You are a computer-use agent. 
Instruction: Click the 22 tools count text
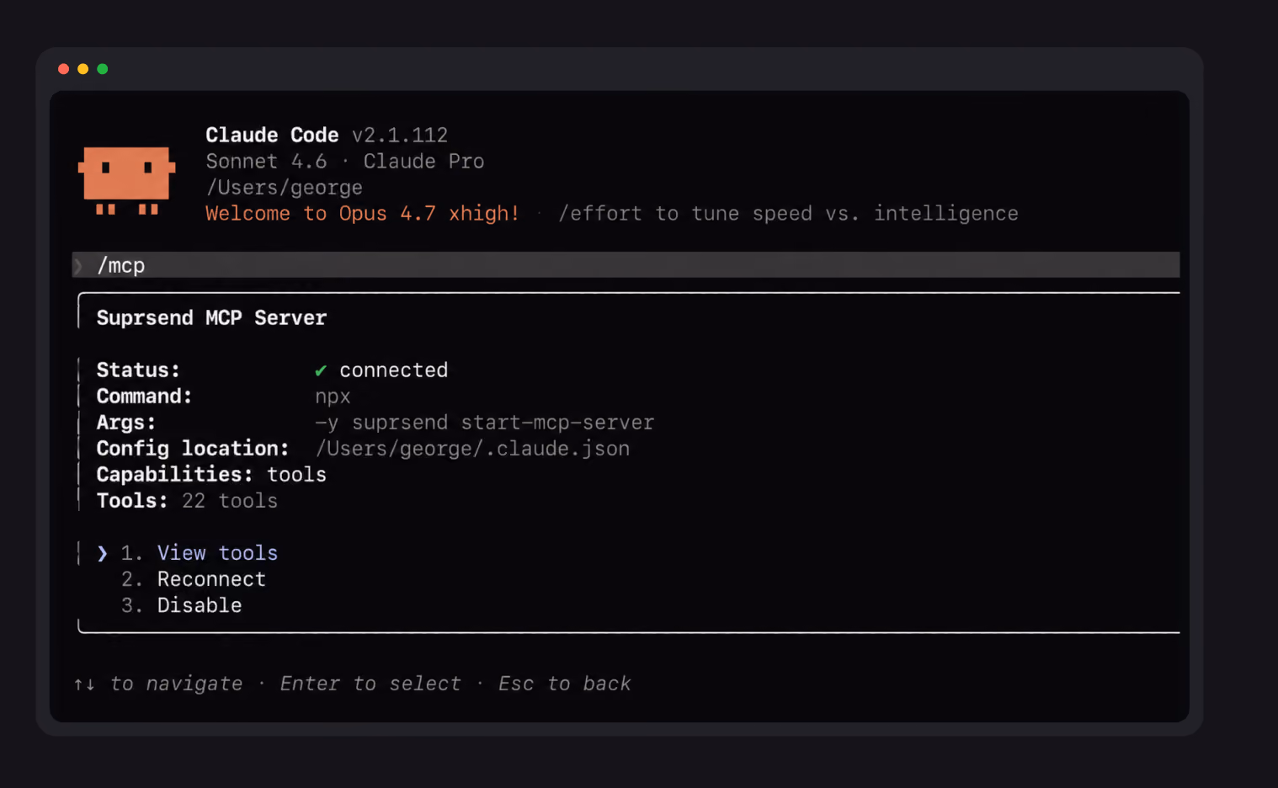(x=230, y=501)
